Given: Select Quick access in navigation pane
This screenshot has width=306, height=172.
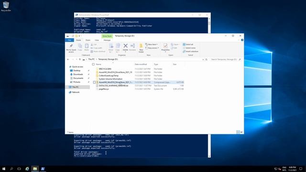Looking at the screenshot, I should [77, 67].
